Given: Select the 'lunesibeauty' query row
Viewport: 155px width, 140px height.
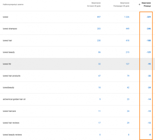Looking at the screenshot, I should tap(77, 87).
